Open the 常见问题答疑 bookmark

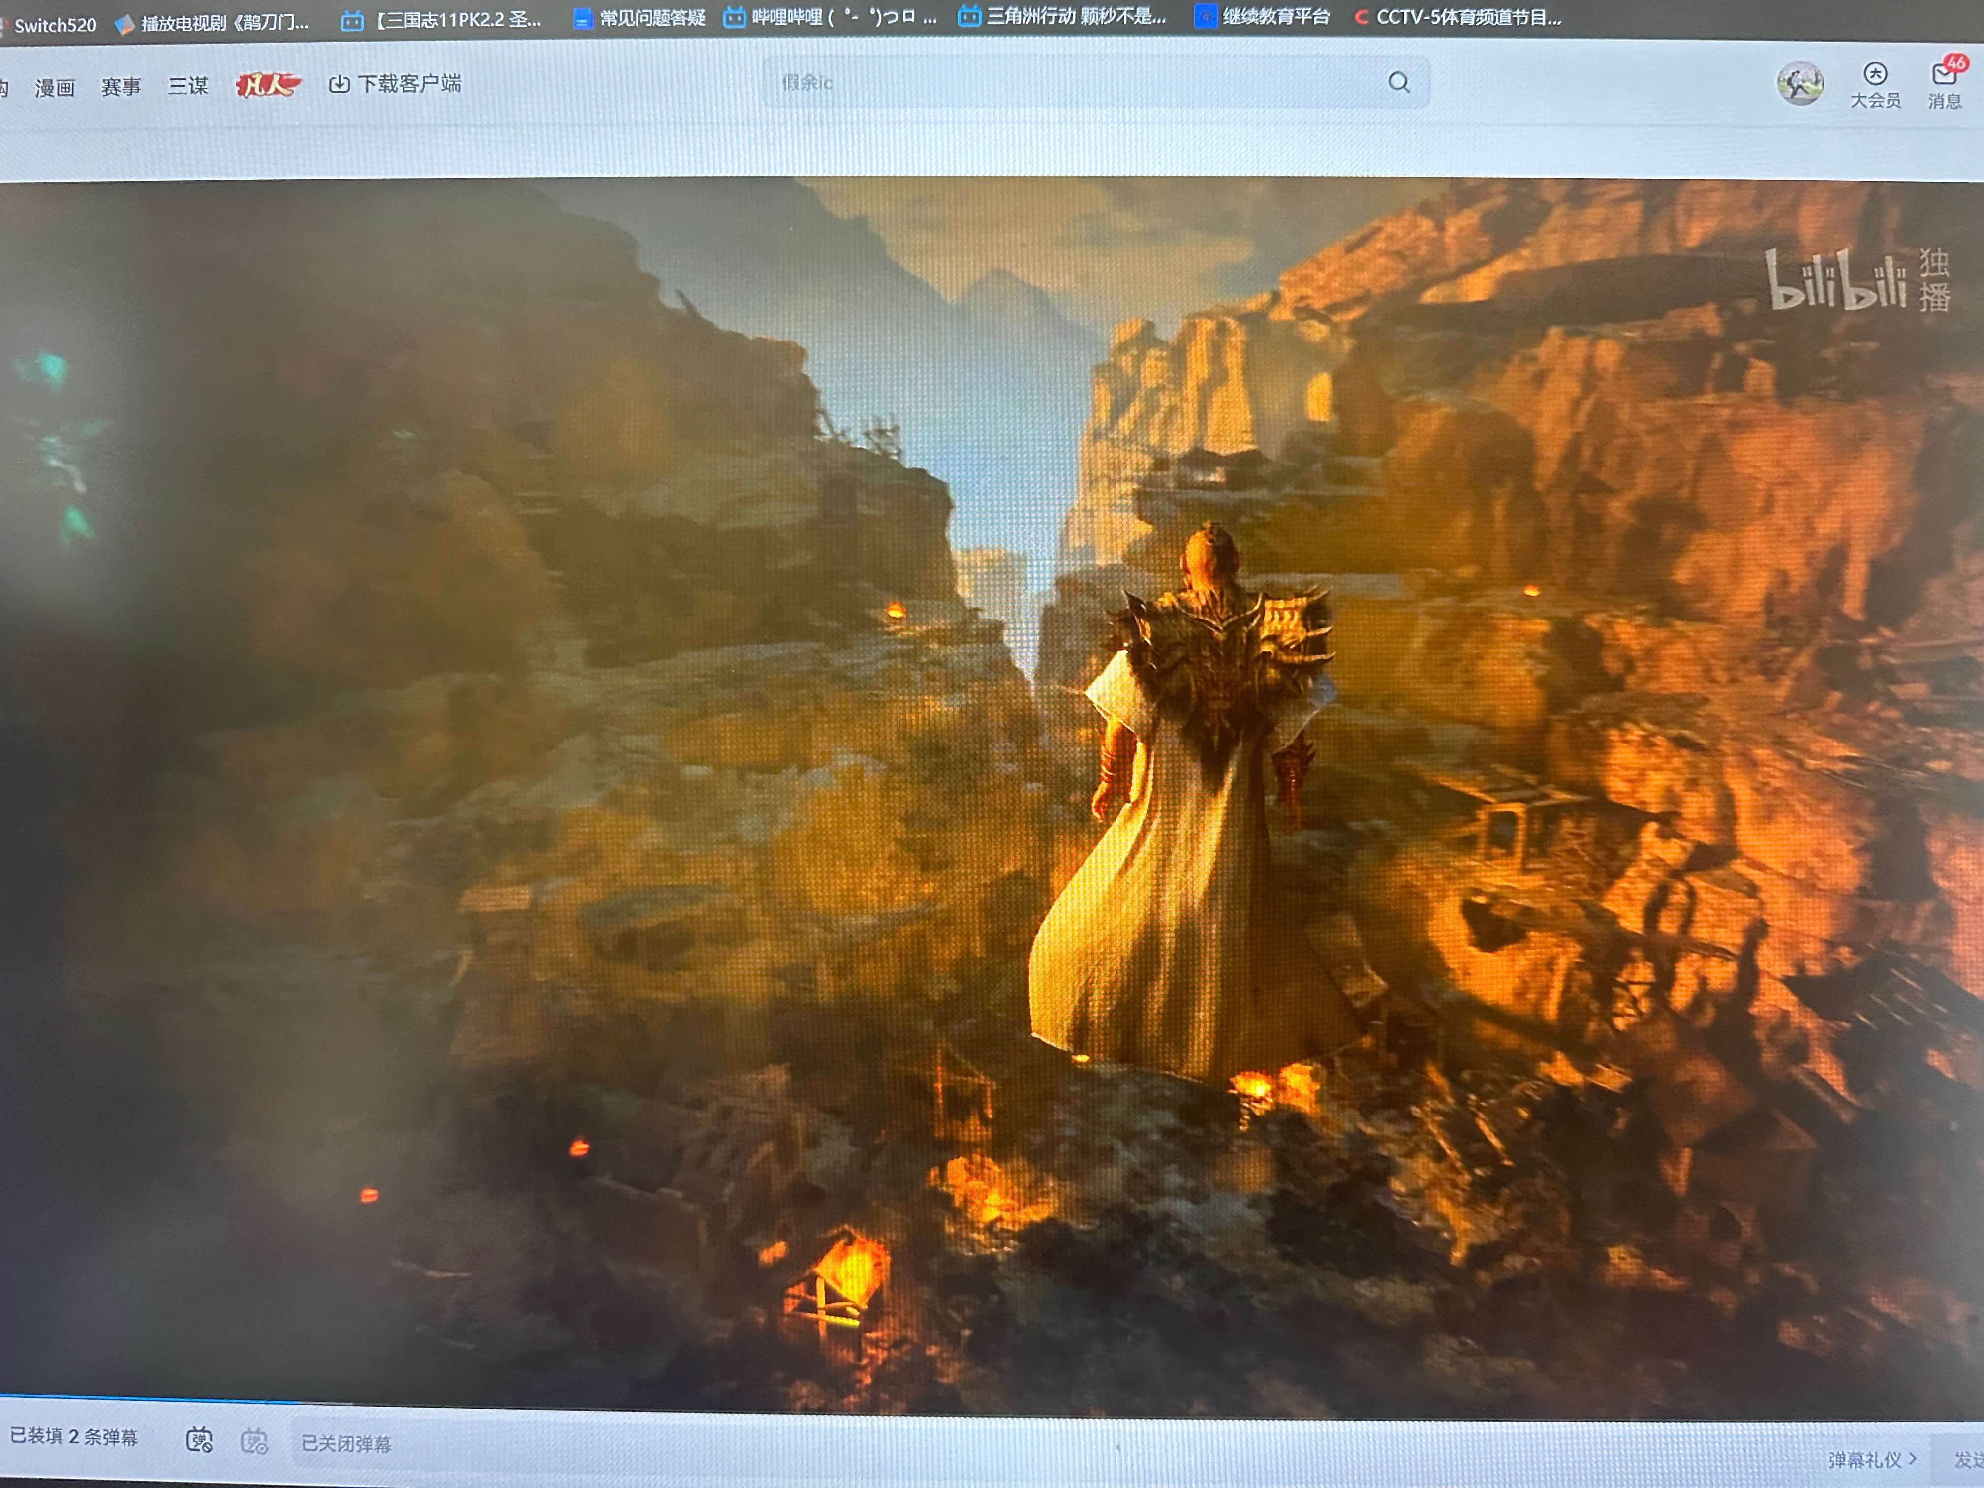tap(640, 18)
